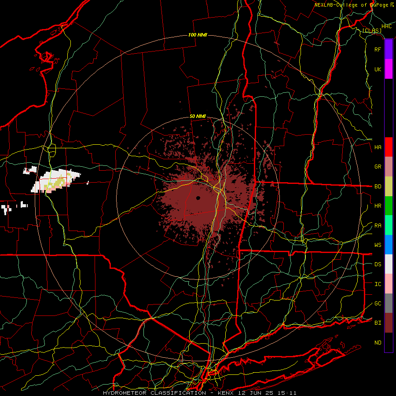Click the RF purple legend swatch

tap(389, 49)
